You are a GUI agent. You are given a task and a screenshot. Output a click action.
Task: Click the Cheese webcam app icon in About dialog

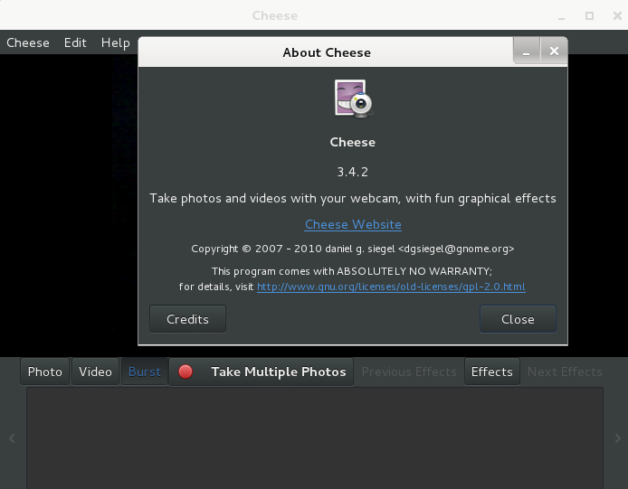(353, 99)
